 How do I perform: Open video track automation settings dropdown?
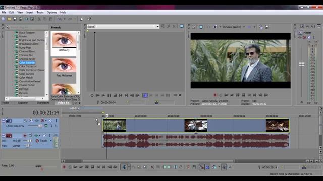click(x=46, y=121)
